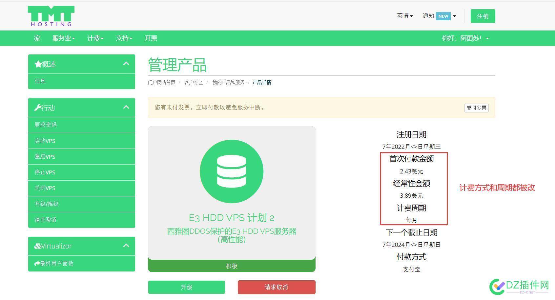This screenshot has width=555, height=300.
Task: Open the 支持 menu dropdown
Action: point(124,38)
